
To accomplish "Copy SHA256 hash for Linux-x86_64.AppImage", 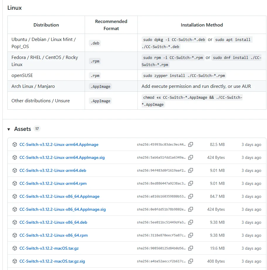I will click(x=191, y=196).
